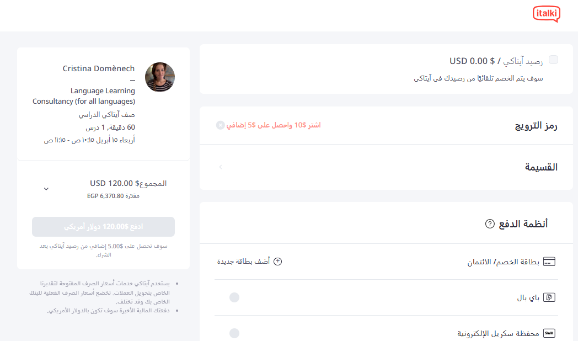Expand the total USD 120.00 price breakdown
This screenshot has width=578, height=341.
point(46,188)
